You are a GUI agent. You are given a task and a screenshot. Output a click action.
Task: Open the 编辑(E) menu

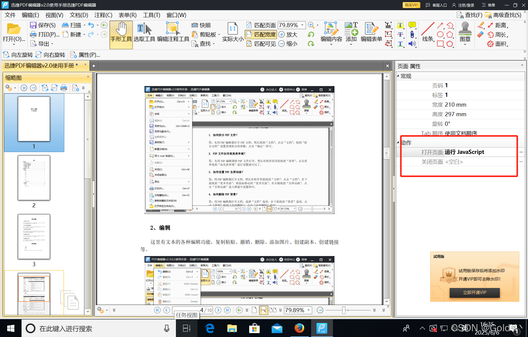(x=30, y=15)
